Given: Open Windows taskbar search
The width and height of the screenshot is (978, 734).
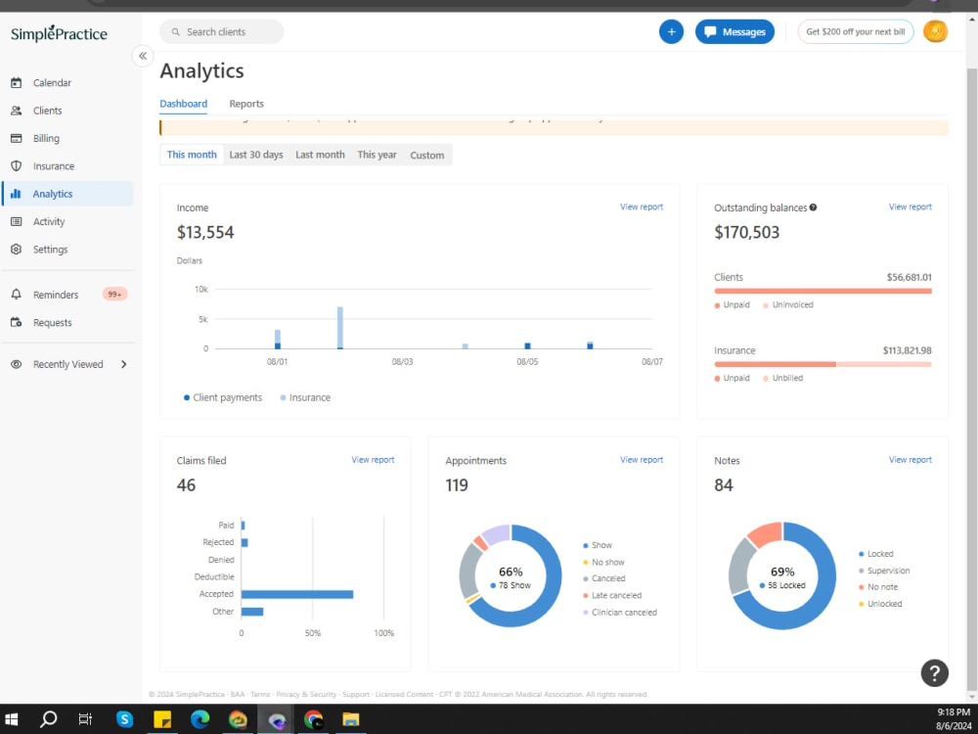Looking at the screenshot, I should click(48, 719).
